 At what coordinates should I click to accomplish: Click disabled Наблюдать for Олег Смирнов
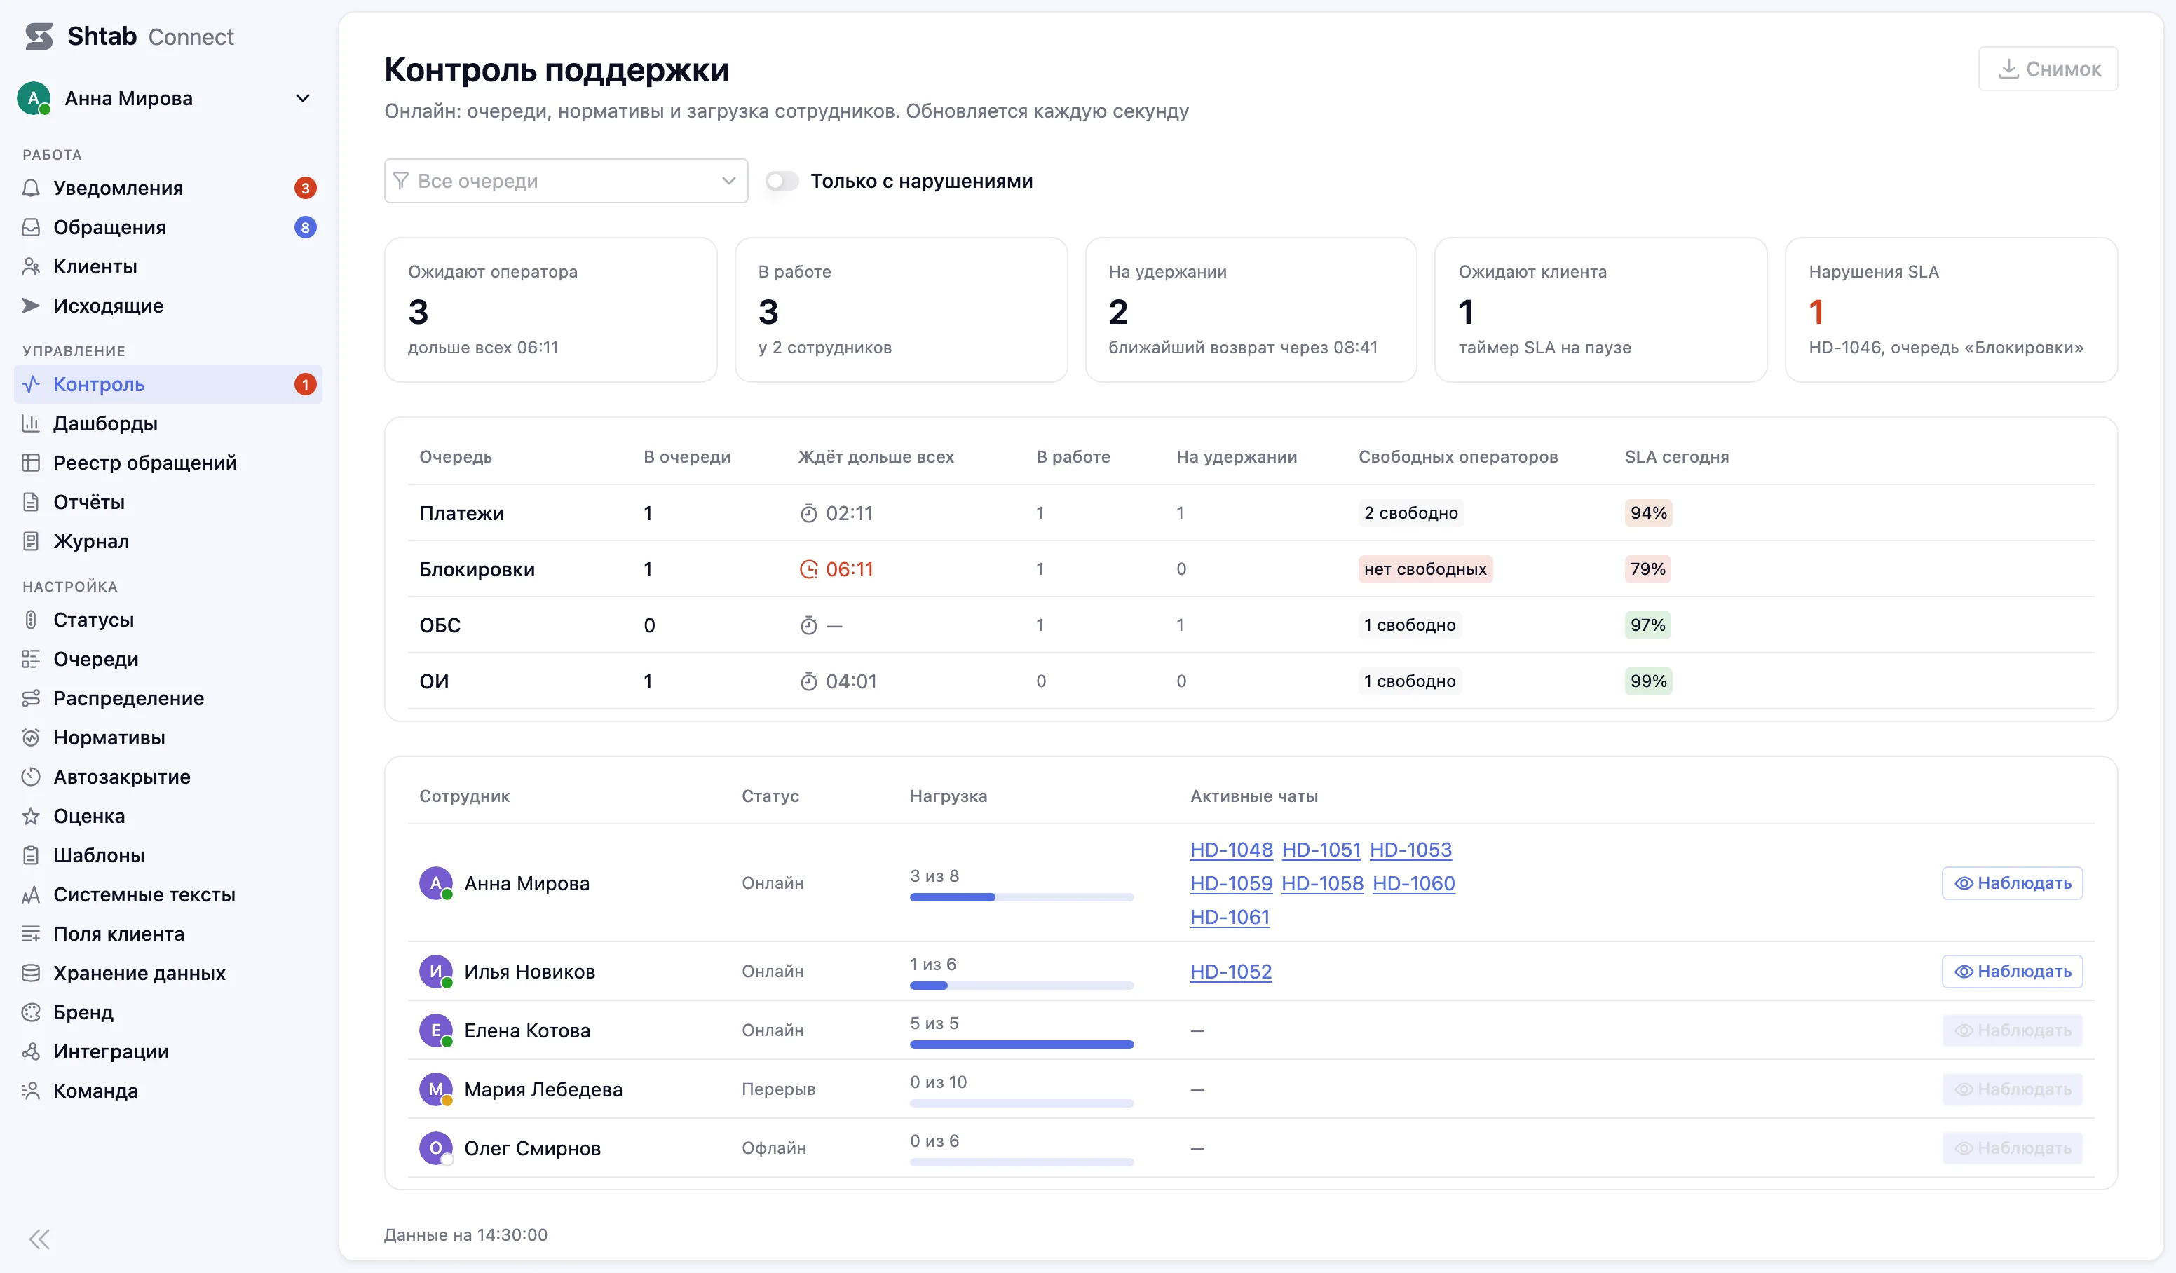pyautogui.click(x=2012, y=1148)
